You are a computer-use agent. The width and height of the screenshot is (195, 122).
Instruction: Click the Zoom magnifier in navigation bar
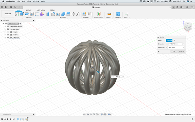[94, 114]
